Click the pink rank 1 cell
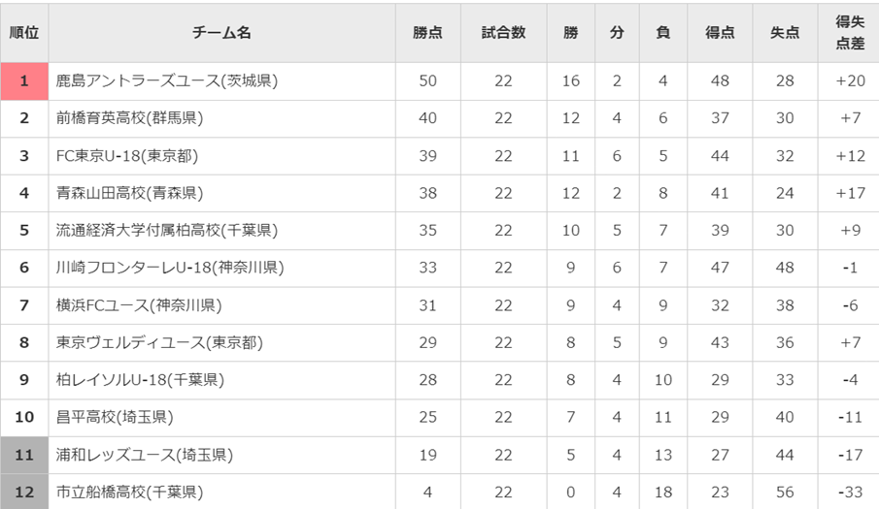This screenshot has width=879, height=509. coord(24,81)
